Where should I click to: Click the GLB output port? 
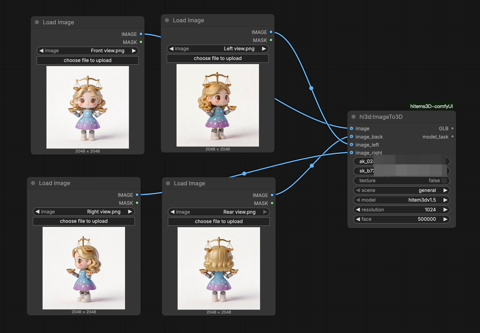(x=452, y=129)
